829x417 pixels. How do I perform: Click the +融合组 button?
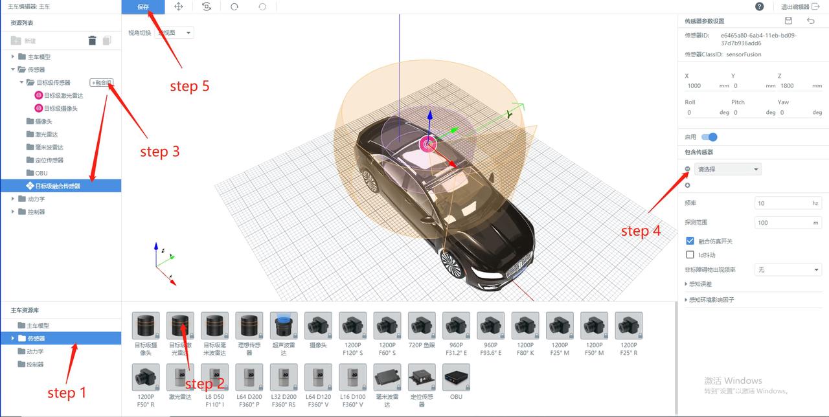click(101, 83)
